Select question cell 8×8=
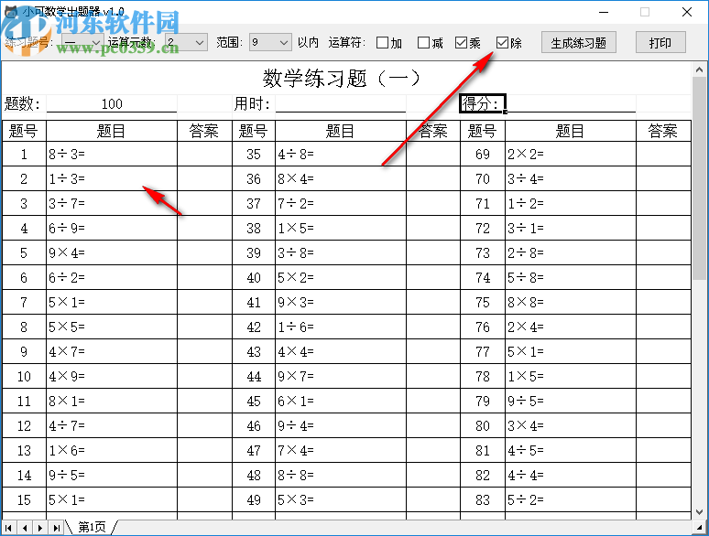 pyautogui.click(x=571, y=302)
